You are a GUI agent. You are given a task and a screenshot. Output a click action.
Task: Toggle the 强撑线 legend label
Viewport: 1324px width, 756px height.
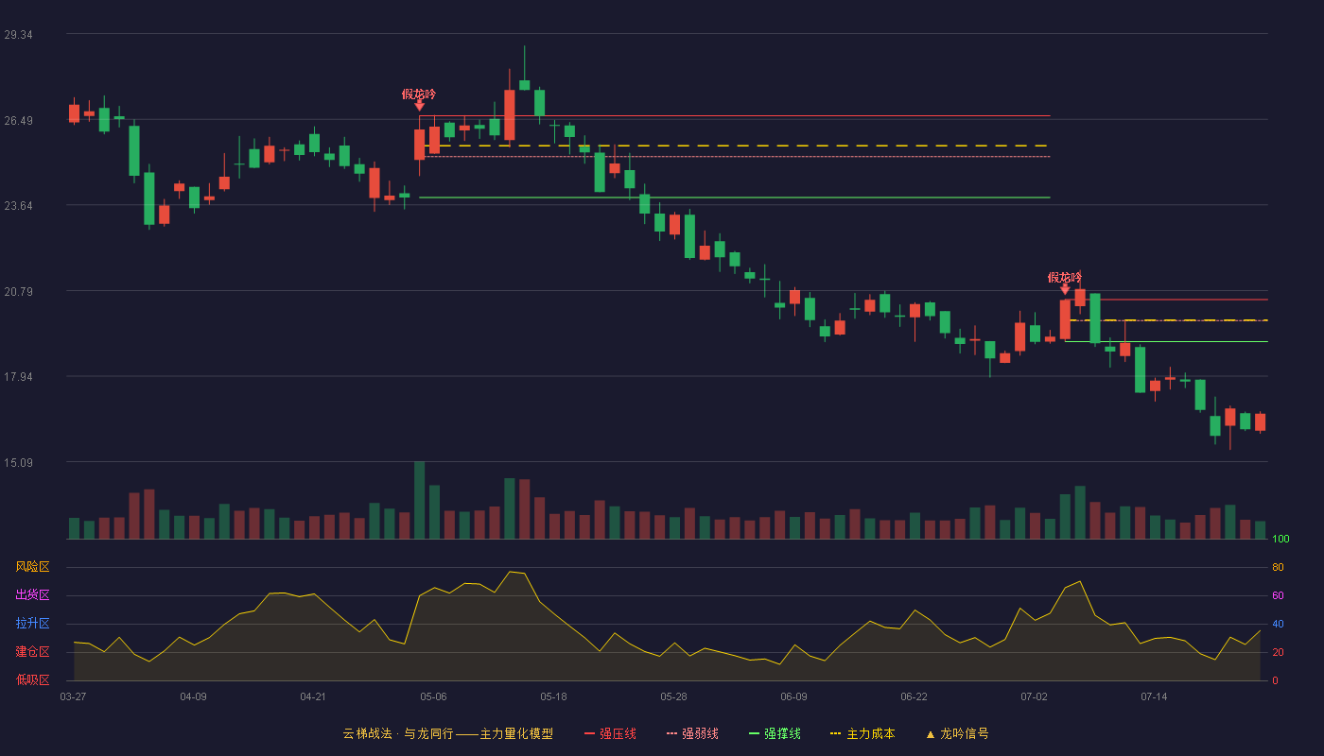point(782,734)
